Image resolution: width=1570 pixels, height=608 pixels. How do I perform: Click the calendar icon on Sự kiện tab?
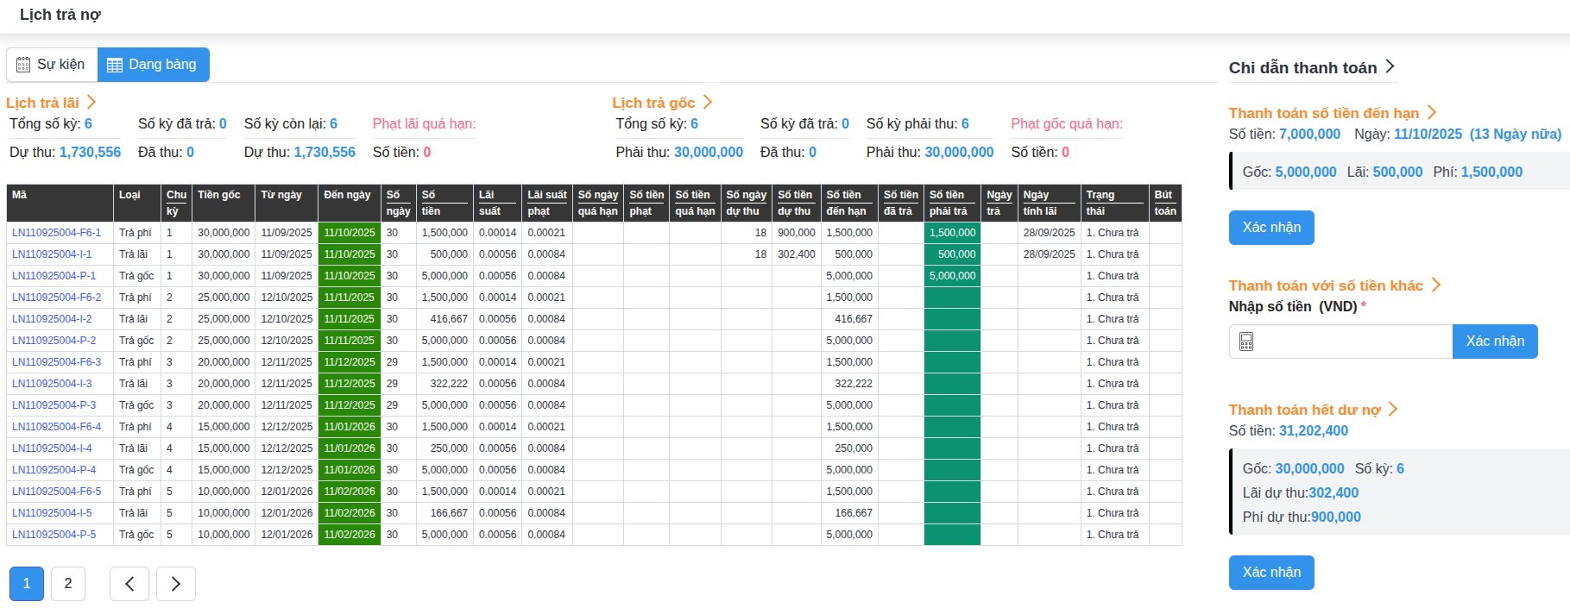[x=23, y=65]
